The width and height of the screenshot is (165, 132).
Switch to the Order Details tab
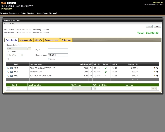11,40
